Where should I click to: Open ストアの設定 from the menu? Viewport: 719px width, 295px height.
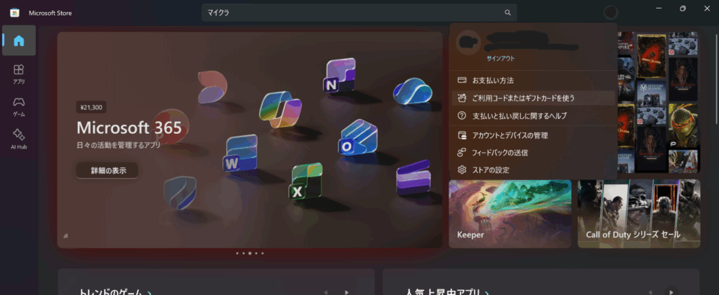coord(491,170)
